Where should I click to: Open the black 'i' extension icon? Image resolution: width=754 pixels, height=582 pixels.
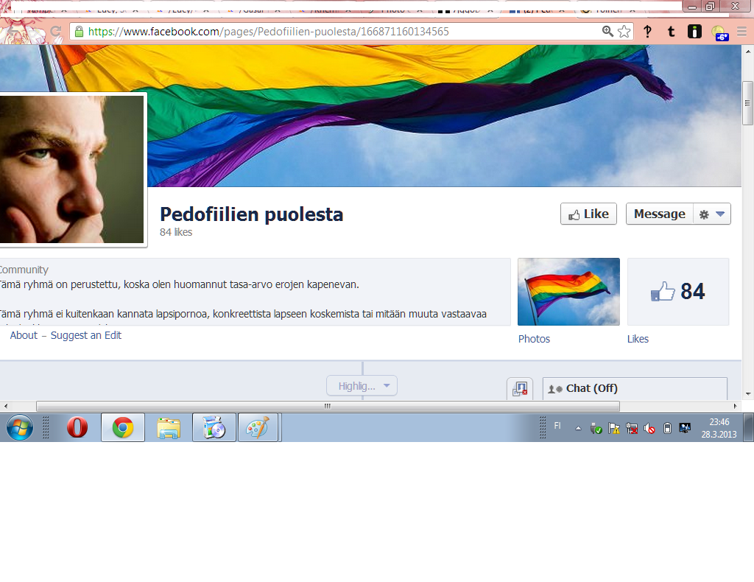[x=694, y=32]
